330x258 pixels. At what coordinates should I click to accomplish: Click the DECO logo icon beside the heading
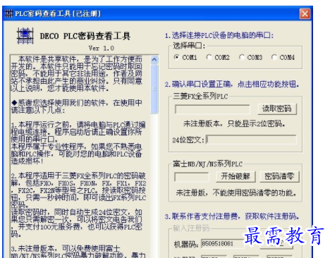click(x=25, y=36)
